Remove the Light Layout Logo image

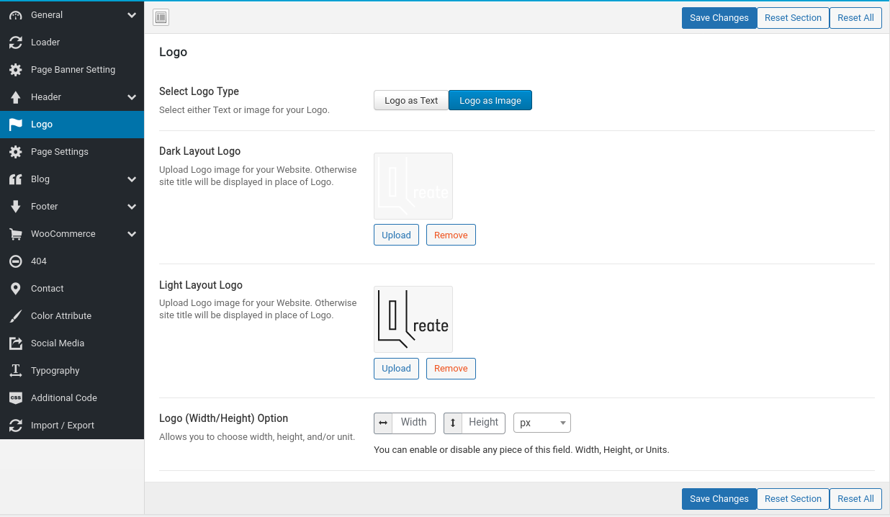pos(451,368)
